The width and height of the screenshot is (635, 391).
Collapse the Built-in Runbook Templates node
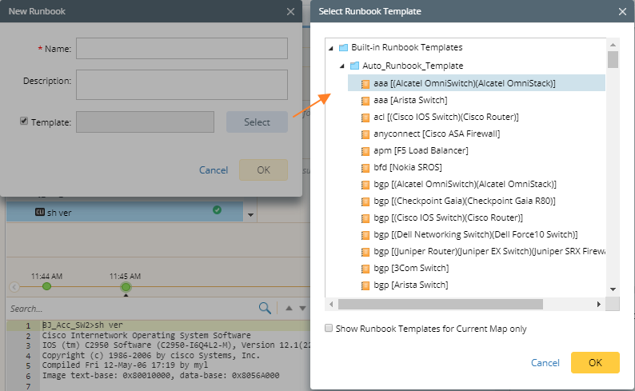click(331, 48)
